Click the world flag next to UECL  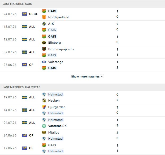[25, 14]
